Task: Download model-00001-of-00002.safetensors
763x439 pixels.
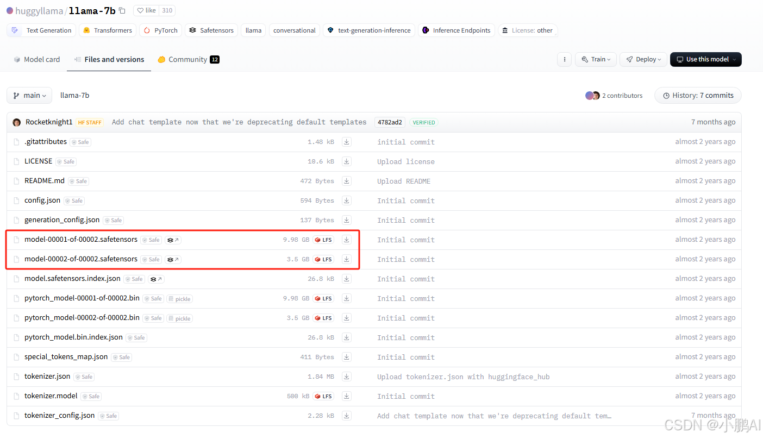Action: click(347, 240)
